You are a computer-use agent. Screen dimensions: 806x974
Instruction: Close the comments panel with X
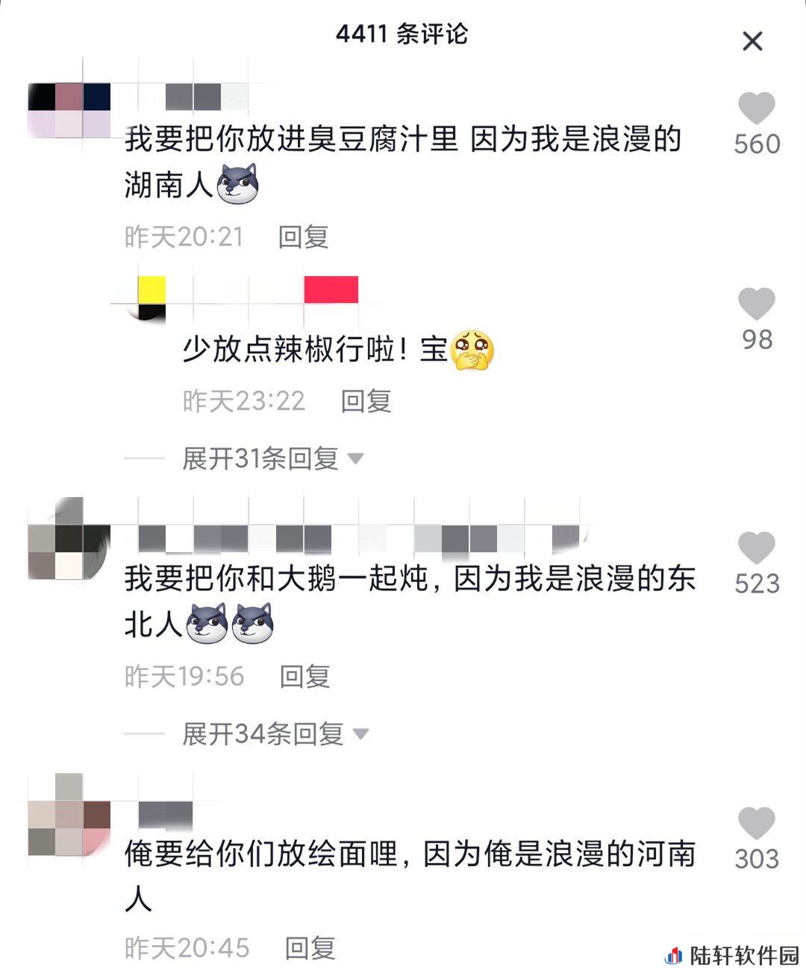(x=753, y=41)
